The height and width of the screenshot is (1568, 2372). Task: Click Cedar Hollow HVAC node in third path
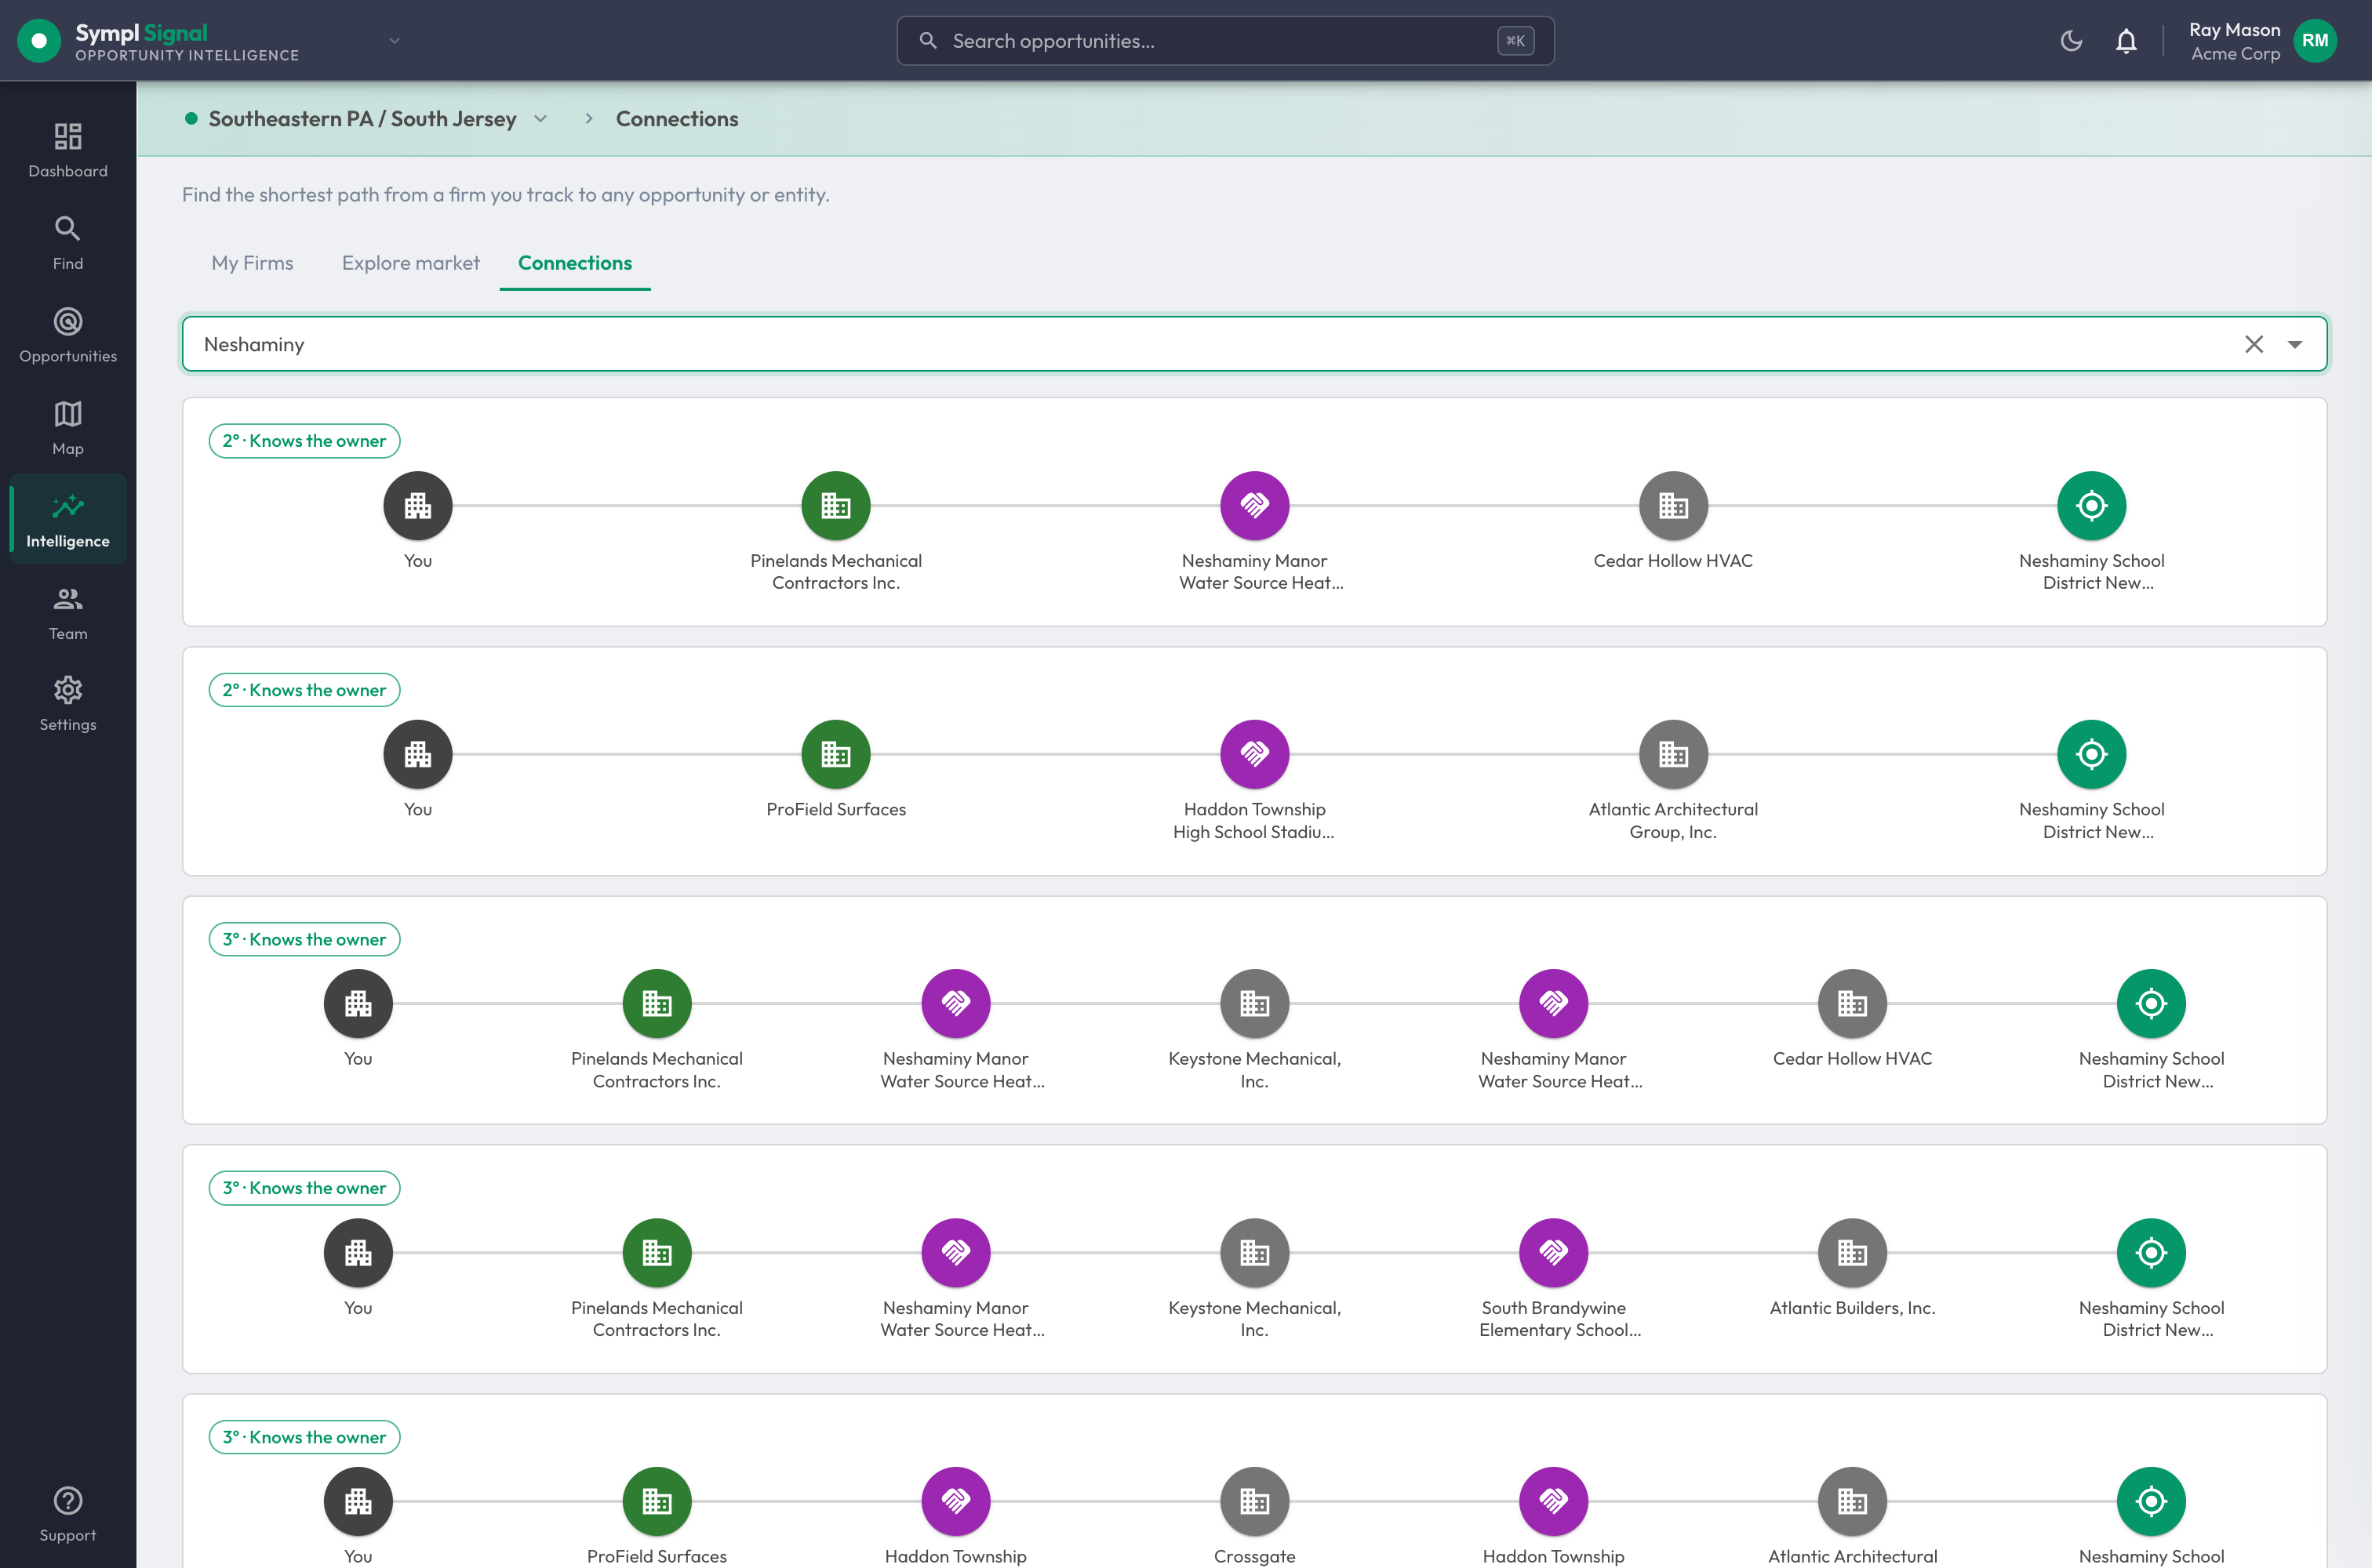point(1852,1003)
